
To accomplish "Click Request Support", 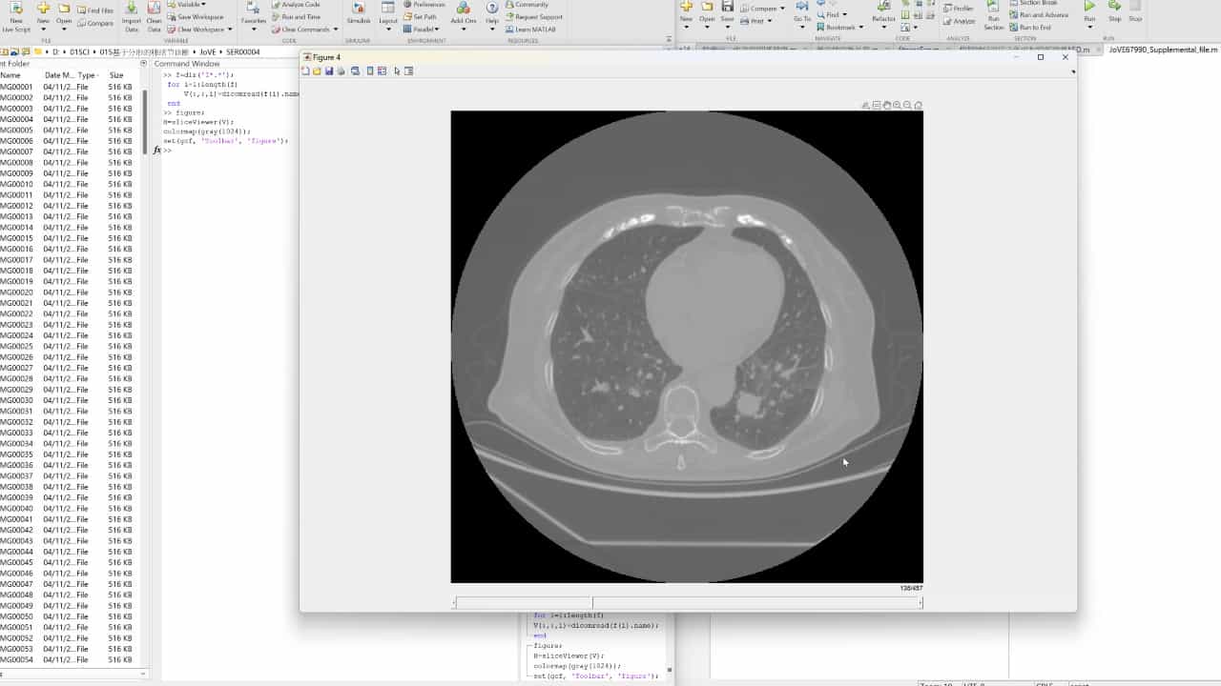I will (533, 17).
